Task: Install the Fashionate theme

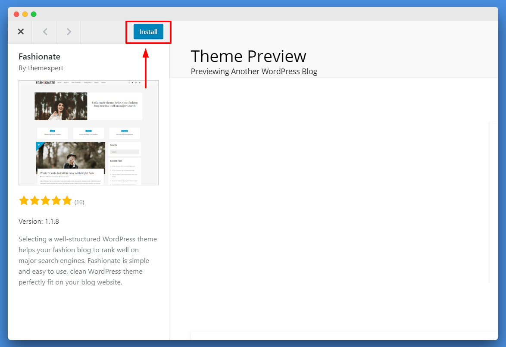Action: [x=148, y=31]
